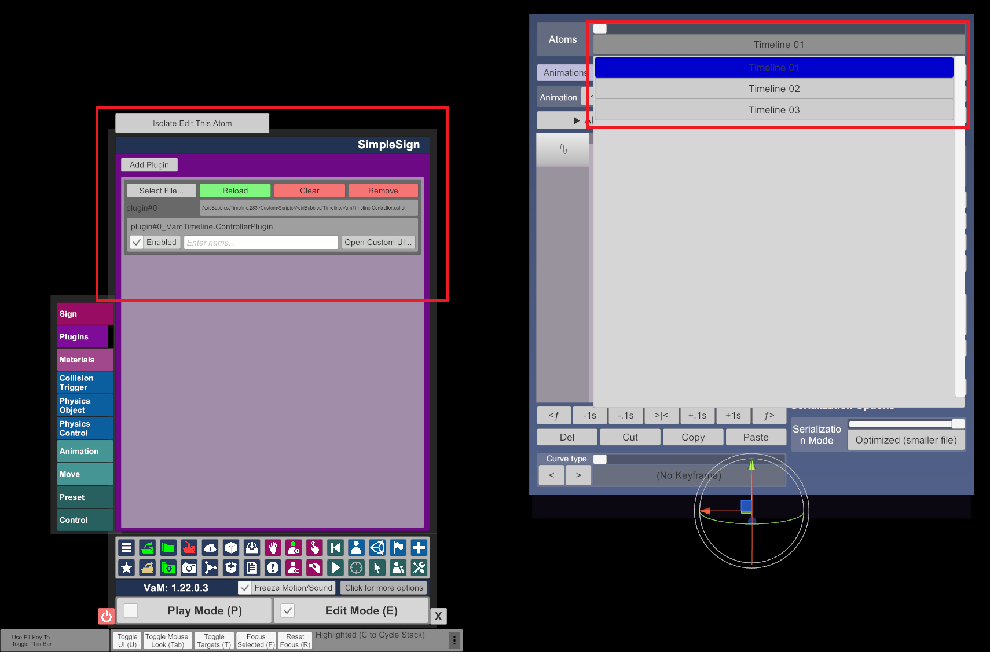Screen dimensions: 990x652
Task: Click previous curve type arrow
Action: (x=551, y=475)
